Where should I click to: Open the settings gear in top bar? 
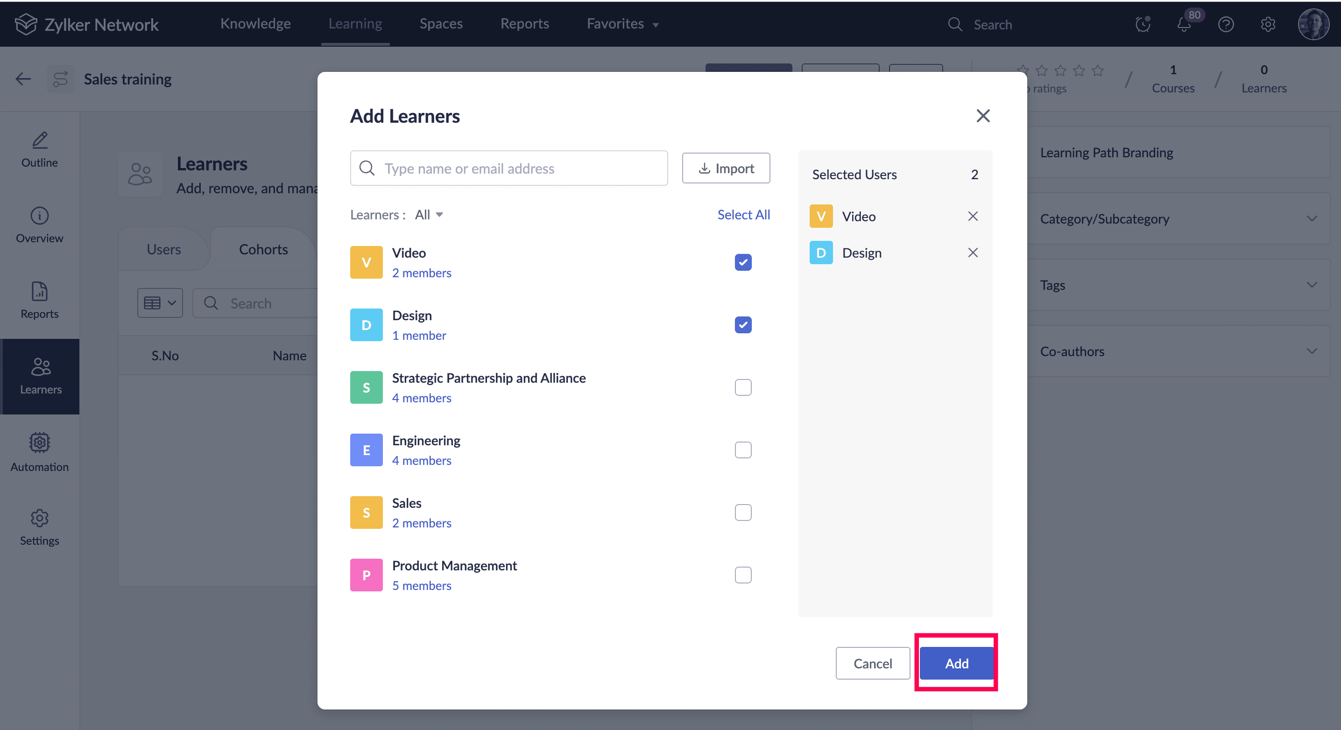pyautogui.click(x=1268, y=24)
